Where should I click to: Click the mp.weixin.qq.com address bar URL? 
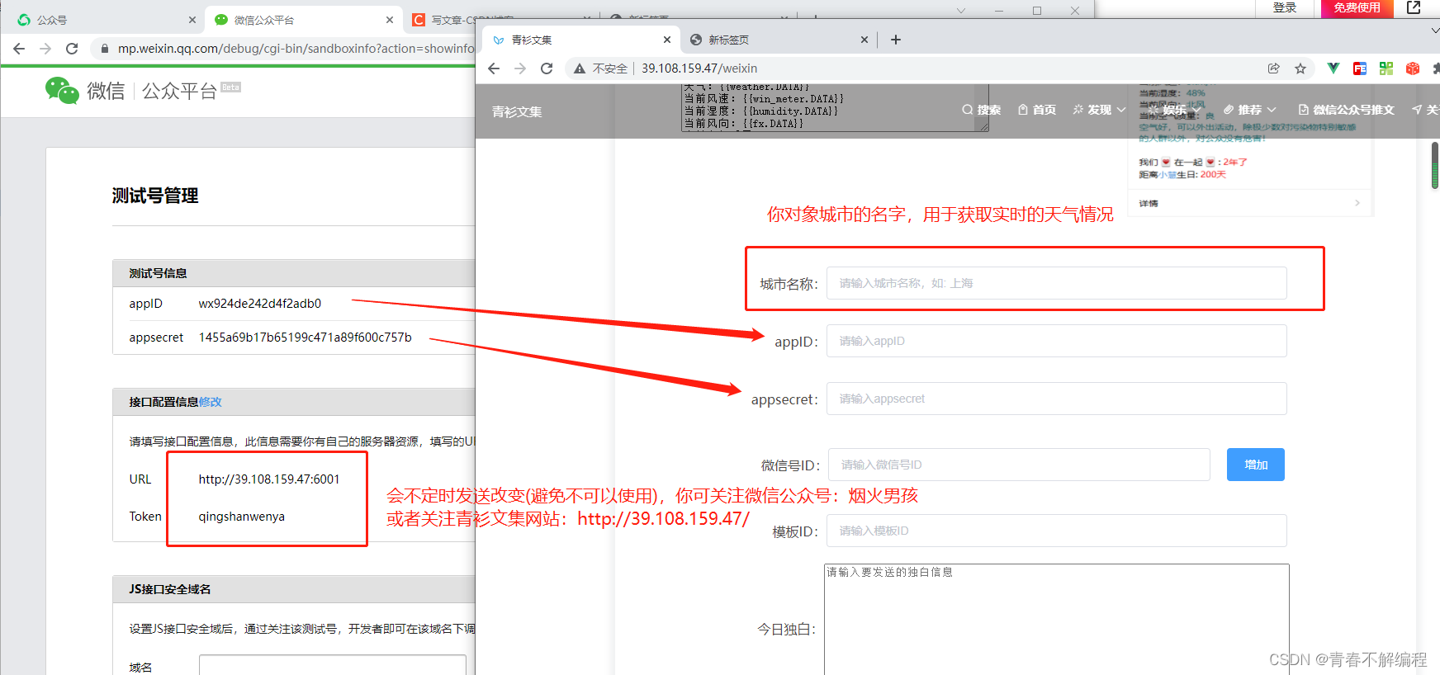(x=296, y=49)
